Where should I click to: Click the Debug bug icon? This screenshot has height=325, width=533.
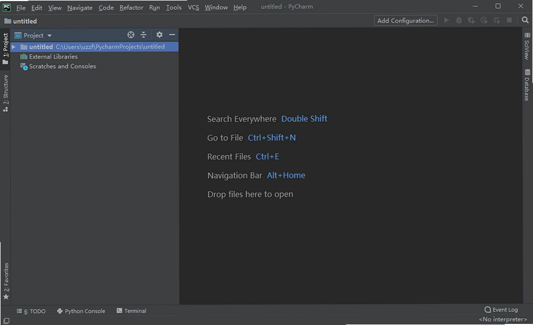click(459, 20)
